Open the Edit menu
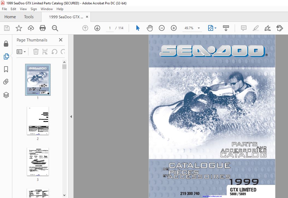This screenshot has width=288, height=198. (13, 9)
